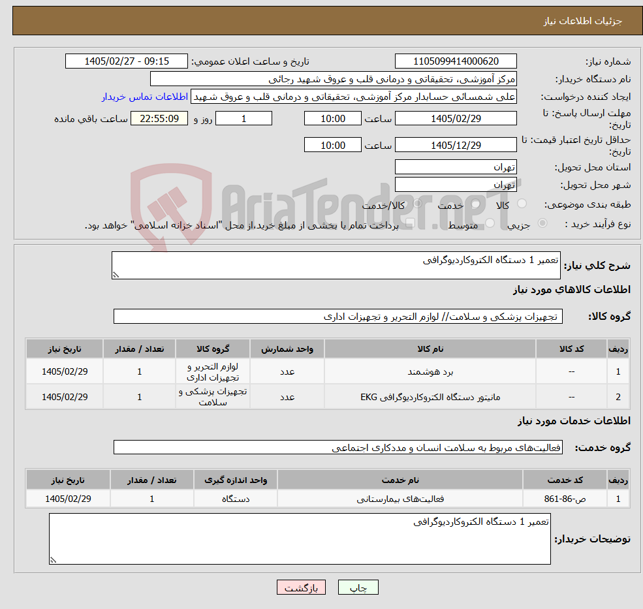Click the جزئیات اطلاعات نیاز page header
643x609 pixels.
(x=582, y=21)
